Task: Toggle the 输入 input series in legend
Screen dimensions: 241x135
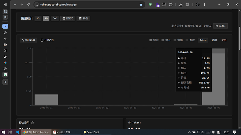Action: [166, 40]
